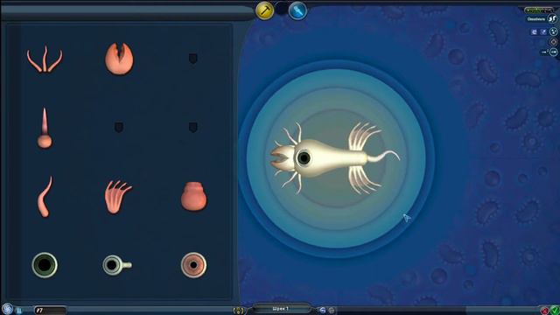Select the three-pronged antler cilia part
The height and width of the screenshot is (315, 560).
pyautogui.click(x=45, y=59)
